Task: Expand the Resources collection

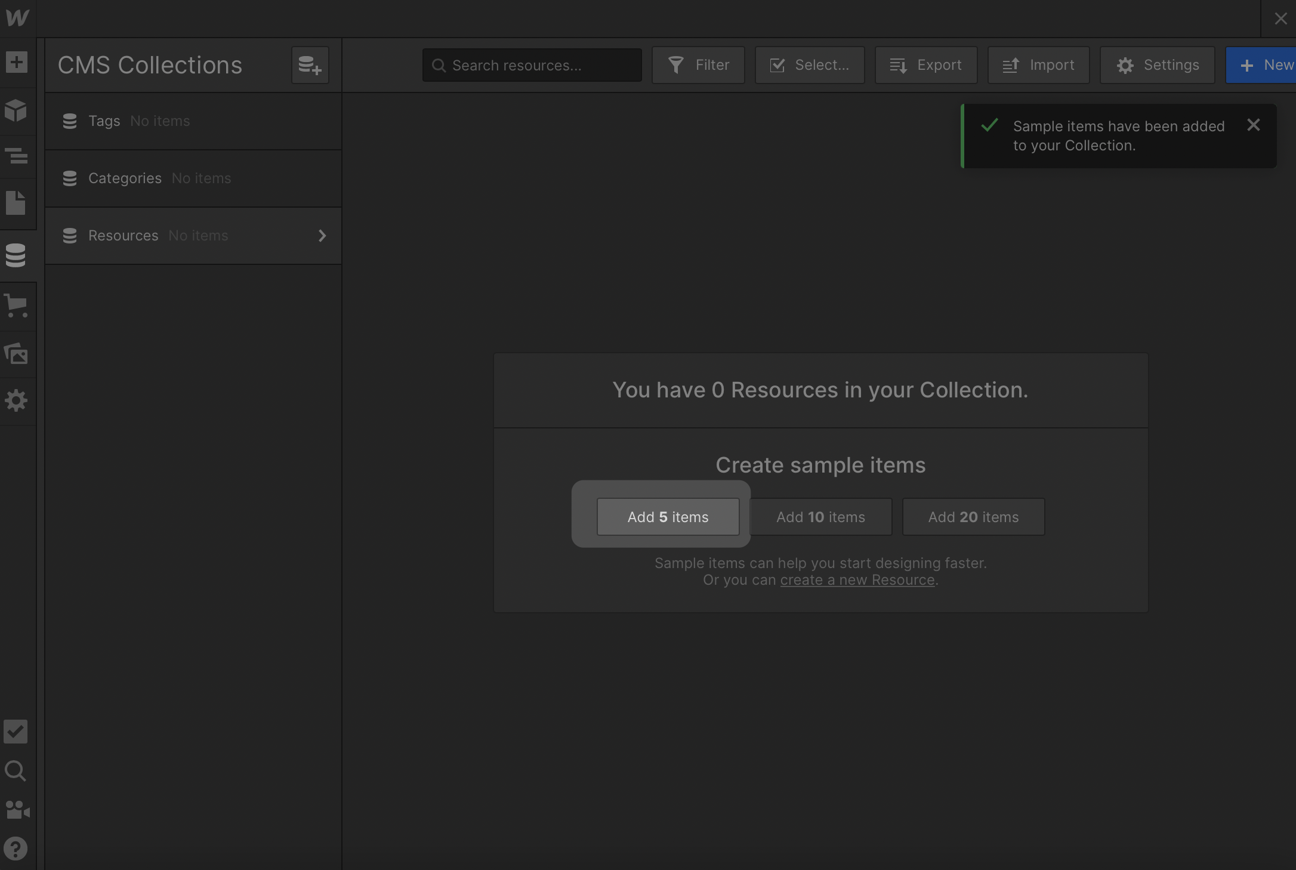Action: coord(322,236)
